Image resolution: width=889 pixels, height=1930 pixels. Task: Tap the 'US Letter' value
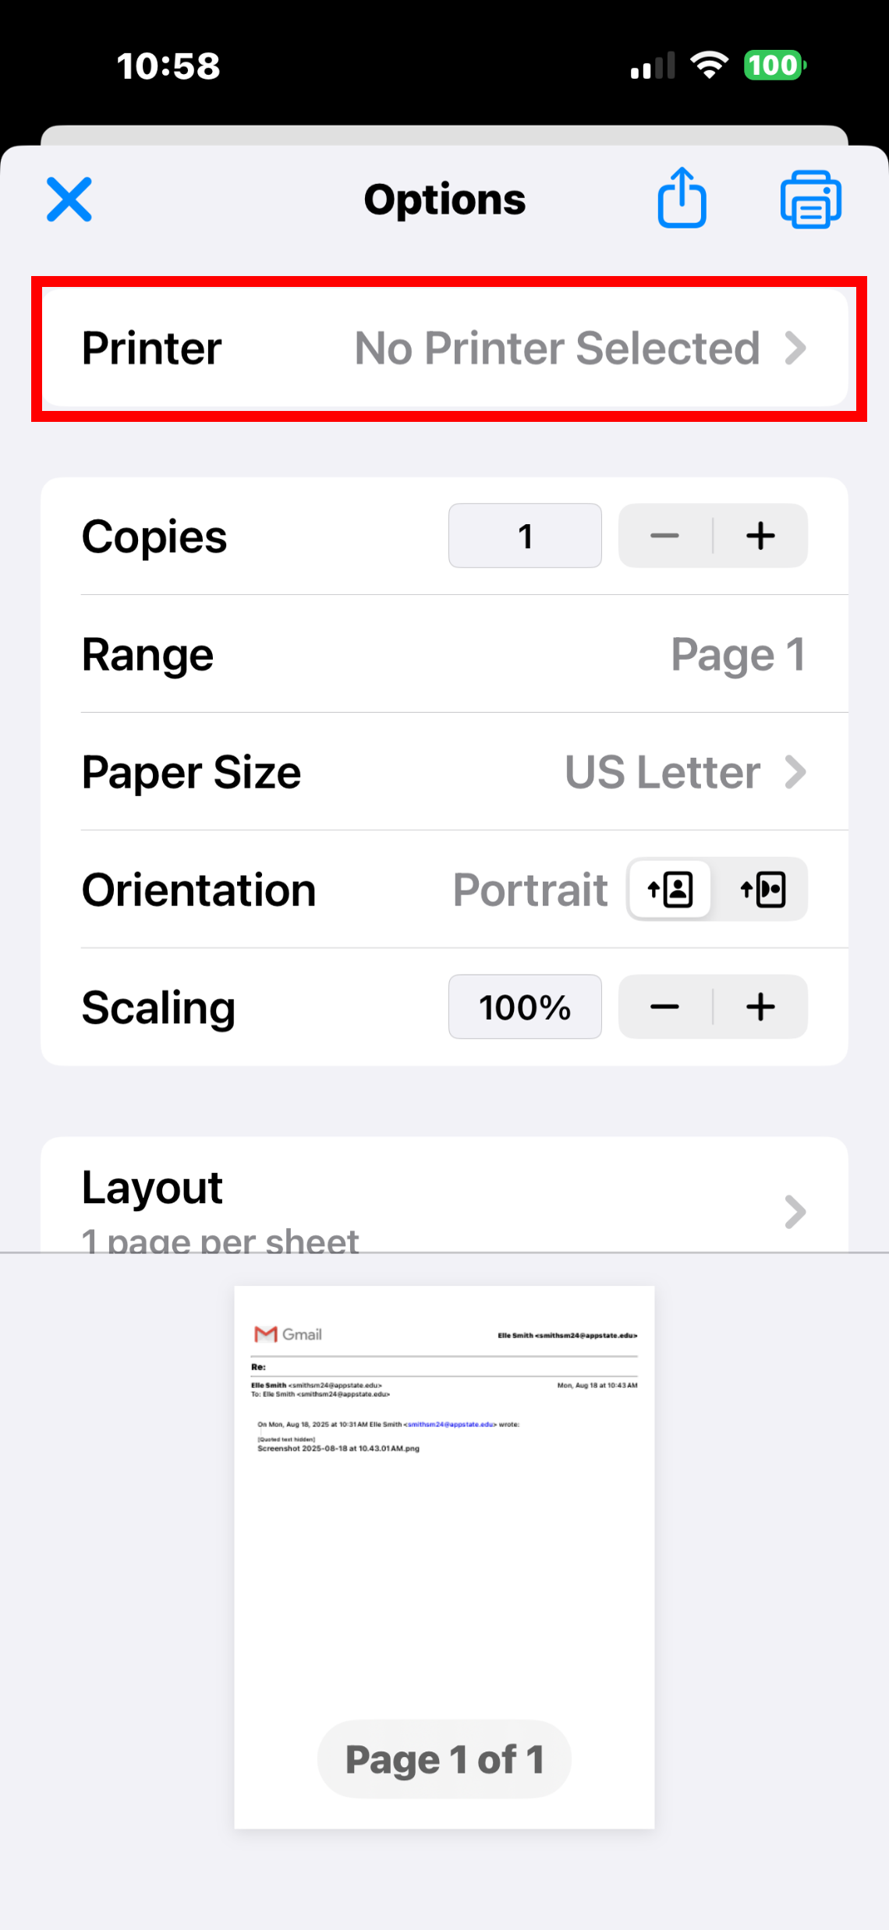coord(662,772)
